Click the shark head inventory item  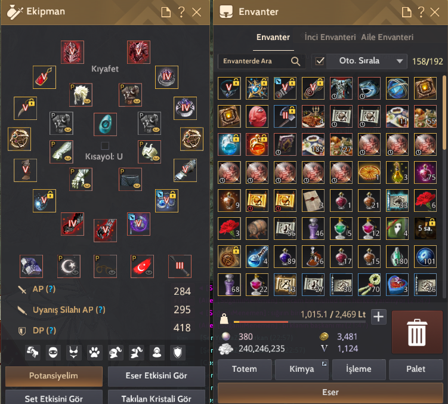[369, 88]
